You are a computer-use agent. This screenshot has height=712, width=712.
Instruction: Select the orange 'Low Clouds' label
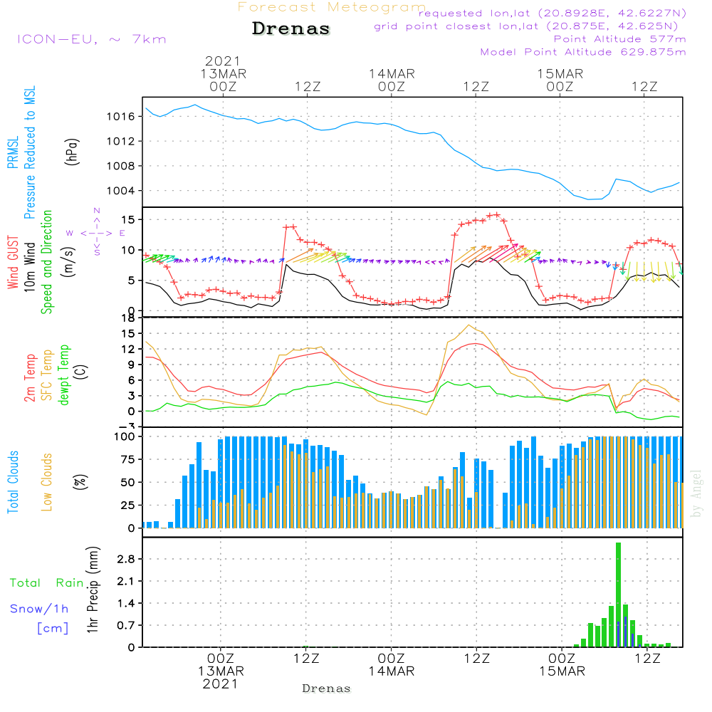[47, 482]
